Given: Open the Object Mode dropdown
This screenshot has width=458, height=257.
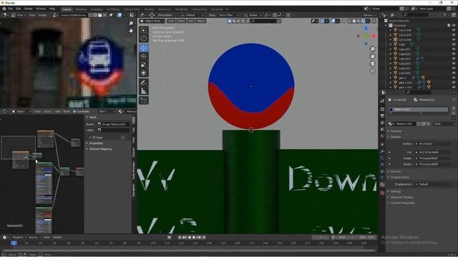Looking at the screenshot, I should (x=152, y=21).
